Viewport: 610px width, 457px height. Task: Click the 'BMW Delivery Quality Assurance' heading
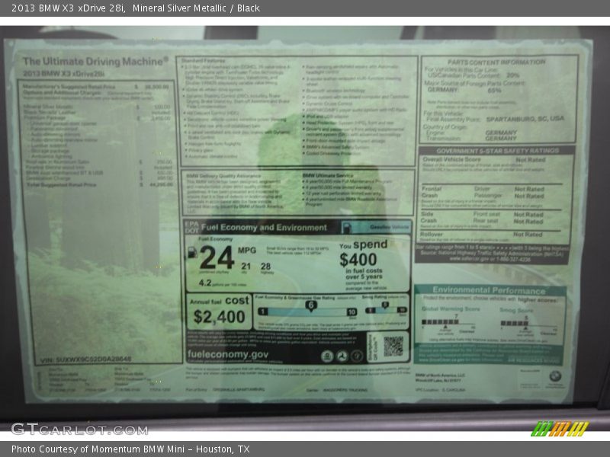223,176
